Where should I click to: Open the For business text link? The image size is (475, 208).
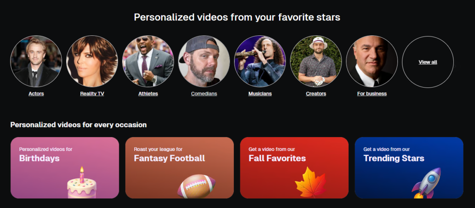tap(372, 94)
